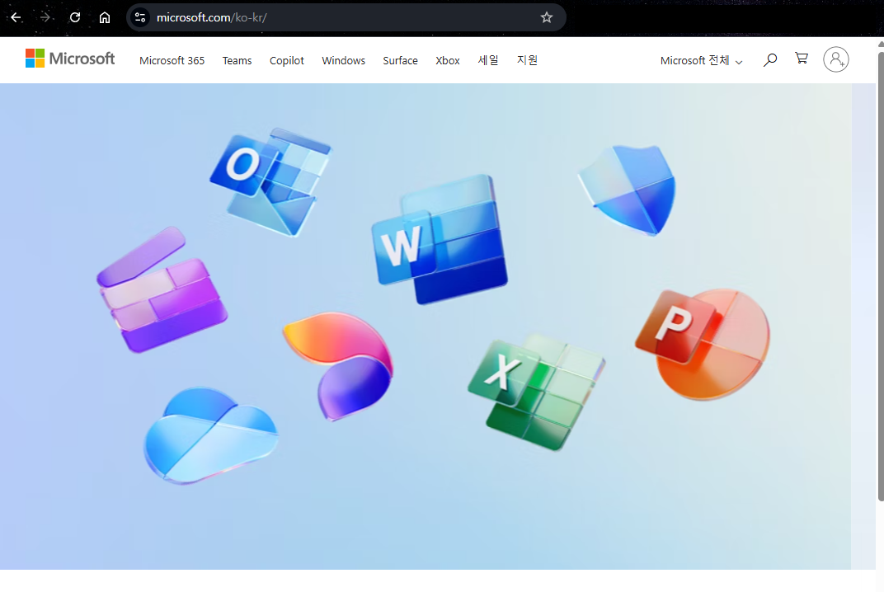This screenshot has width=884, height=592.
Task: Click the PowerPoint icon in the banner
Action: pos(703,343)
